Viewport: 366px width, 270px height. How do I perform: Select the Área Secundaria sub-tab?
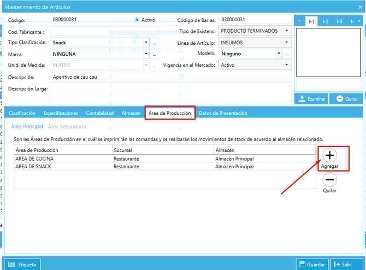(67, 126)
